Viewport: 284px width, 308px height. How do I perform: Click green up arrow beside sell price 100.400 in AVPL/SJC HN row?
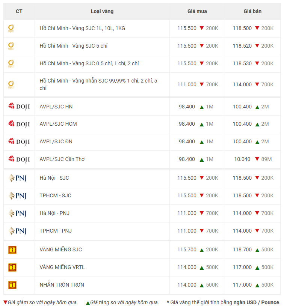pyautogui.click(x=257, y=107)
